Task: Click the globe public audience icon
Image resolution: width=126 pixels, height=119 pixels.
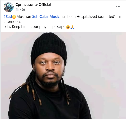Action: coord(23,10)
